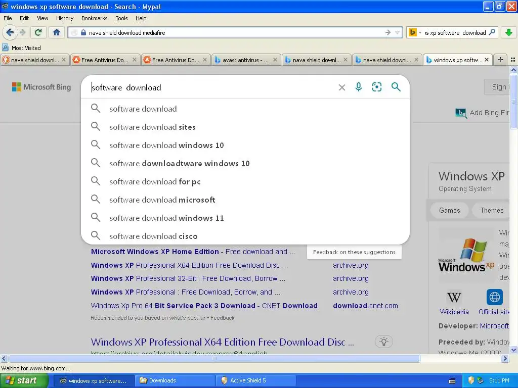This screenshot has width=518, height=388.
Task: Switch to Active Shield 5 in the taskbar
Action: 255,380
